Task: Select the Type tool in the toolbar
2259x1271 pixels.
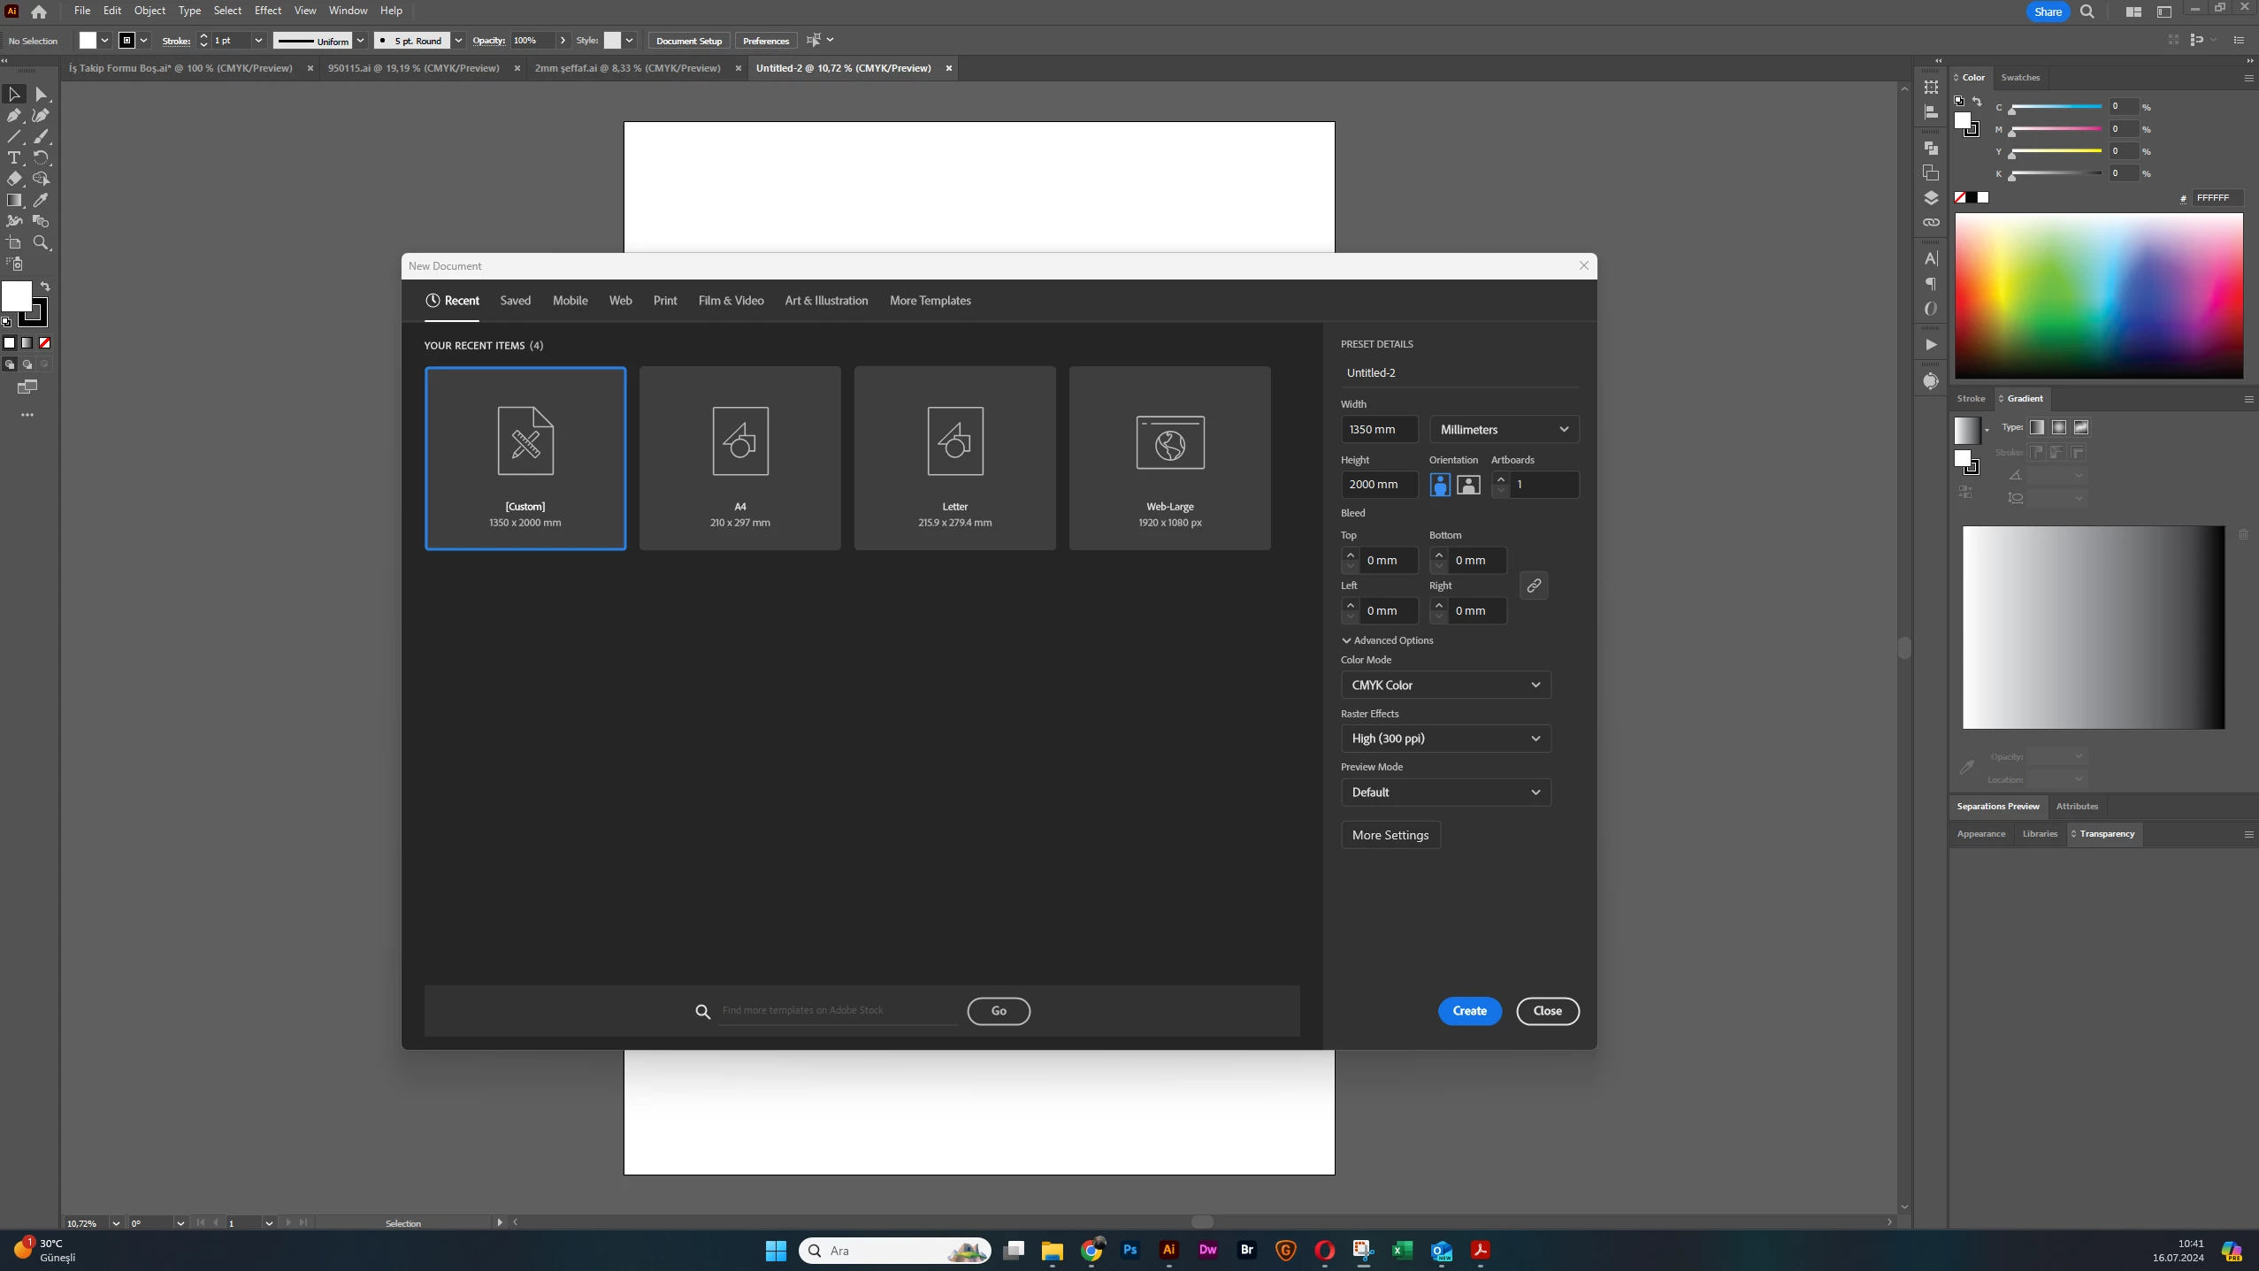Action: pos(14,157)
